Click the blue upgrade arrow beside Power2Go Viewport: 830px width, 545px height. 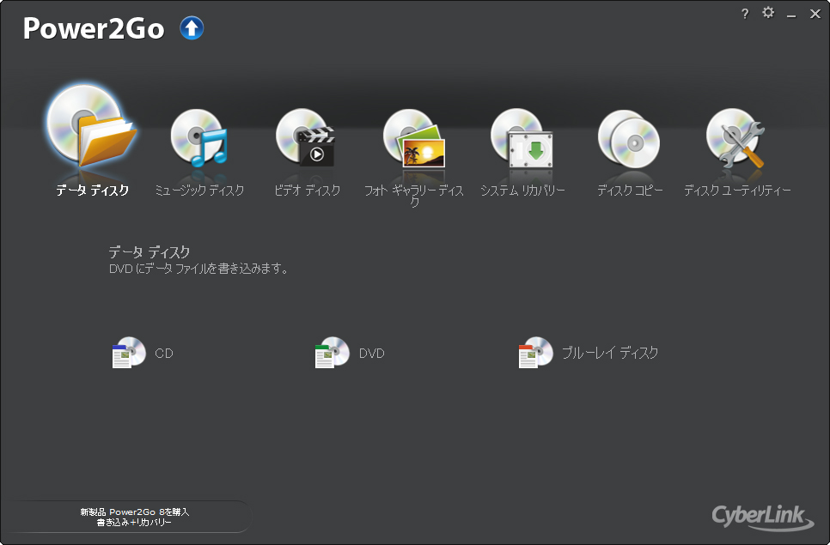191,27
